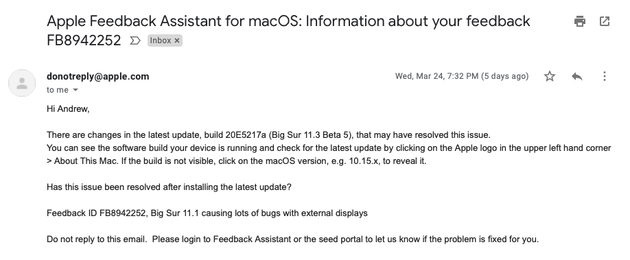Open the email in a new window
630x260 pixels.
(605, 21)
